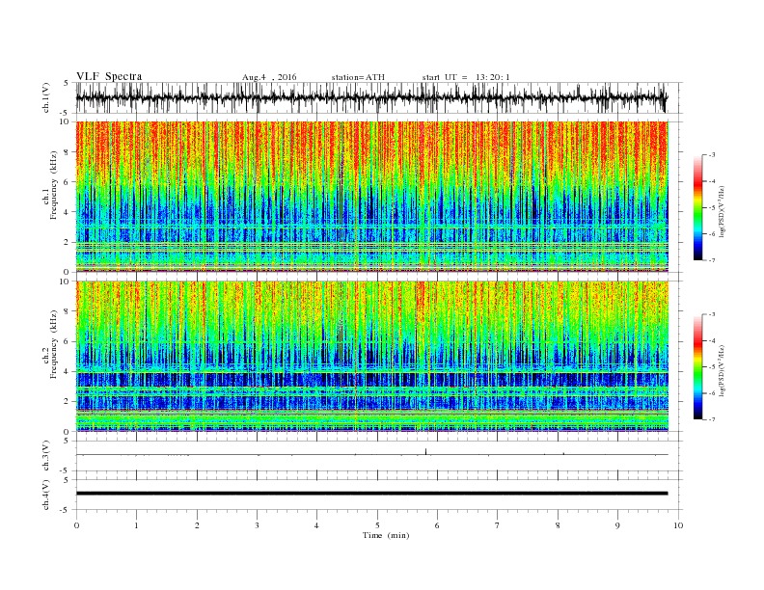Click the ch.1 log(PSD) colorbar label

[x=722, y=211]
